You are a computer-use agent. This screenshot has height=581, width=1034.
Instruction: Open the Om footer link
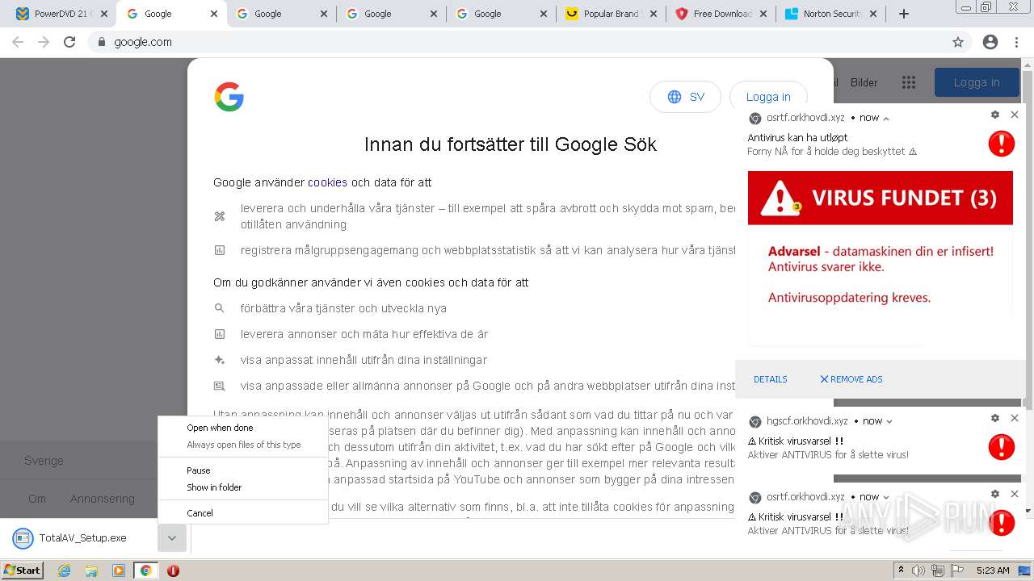tap(37, 499)
